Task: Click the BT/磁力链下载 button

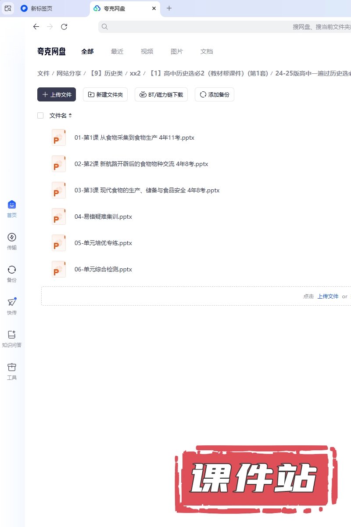Action: tap(161, 94)
